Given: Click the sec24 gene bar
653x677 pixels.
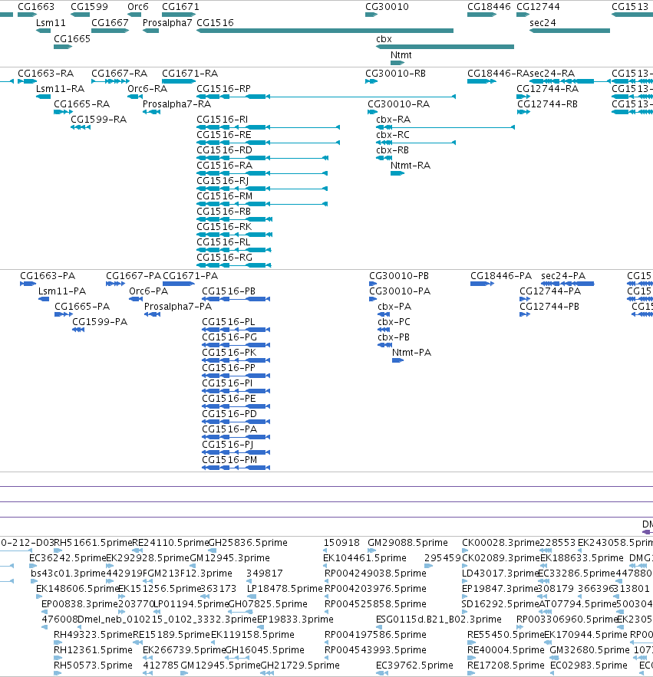Looking at the screenshot, I should click(x=569, y=31).
